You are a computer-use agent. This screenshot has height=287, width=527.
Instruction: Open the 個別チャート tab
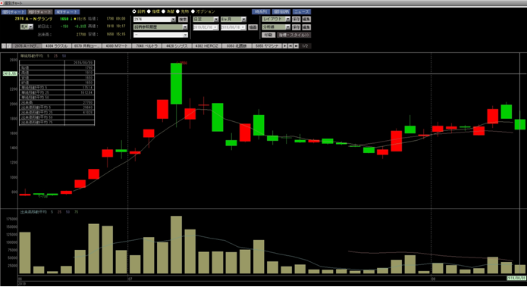click(14, 12)
